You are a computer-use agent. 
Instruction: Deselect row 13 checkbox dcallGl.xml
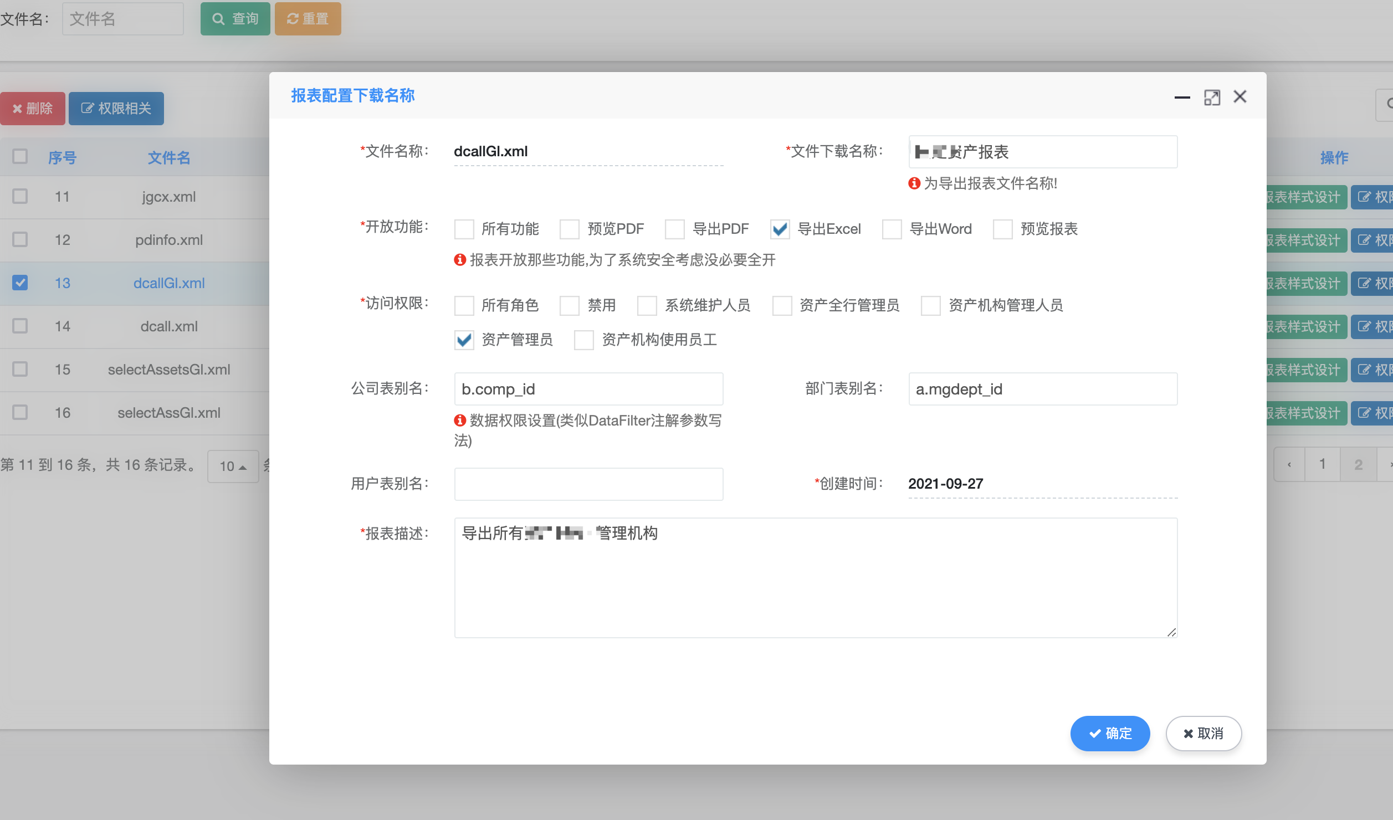[x=20, y=283]
